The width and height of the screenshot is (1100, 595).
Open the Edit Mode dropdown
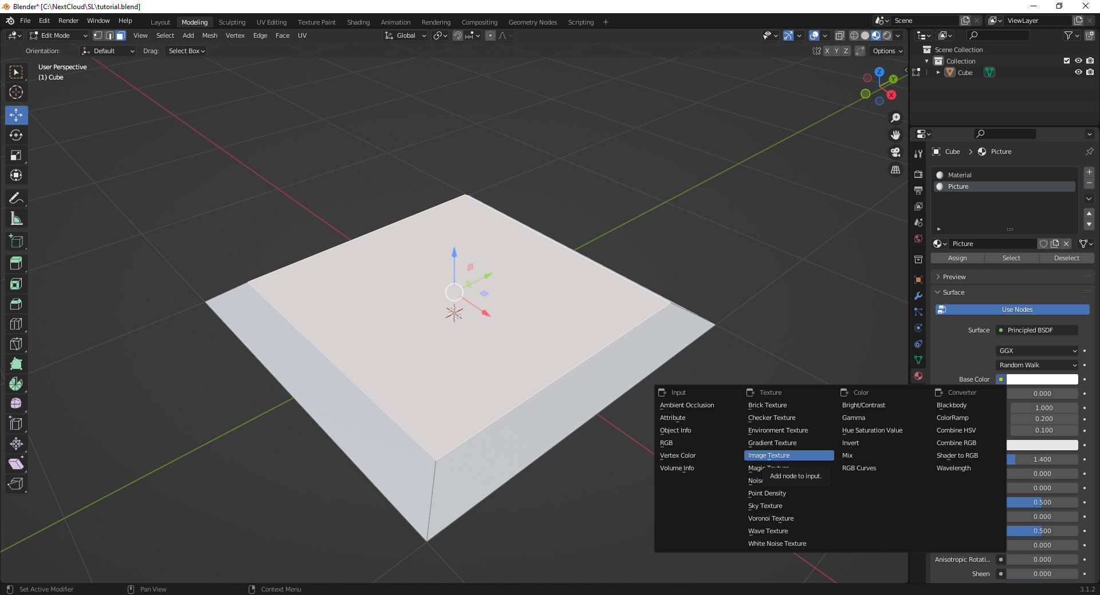[58, 35]
